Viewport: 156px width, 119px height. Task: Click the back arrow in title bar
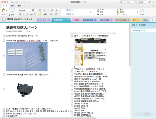coord(17,2)
